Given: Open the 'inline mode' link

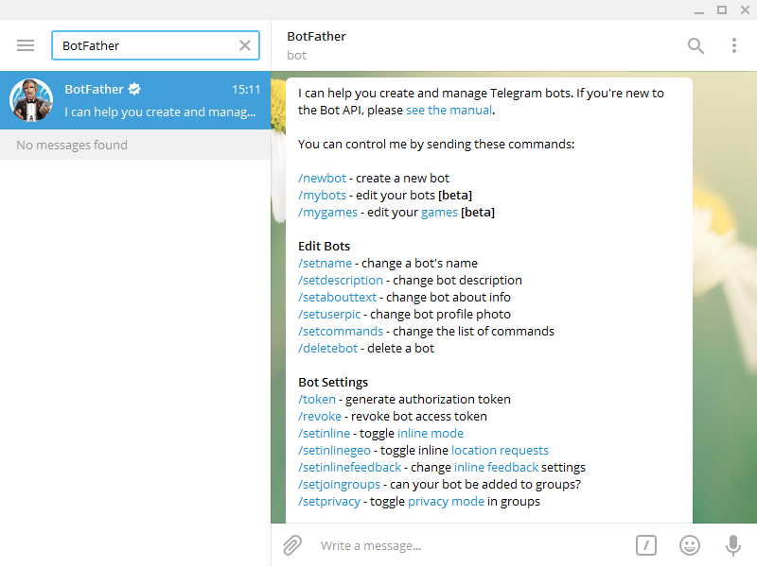Looking at the screenshot, I should tap(431, 433).
